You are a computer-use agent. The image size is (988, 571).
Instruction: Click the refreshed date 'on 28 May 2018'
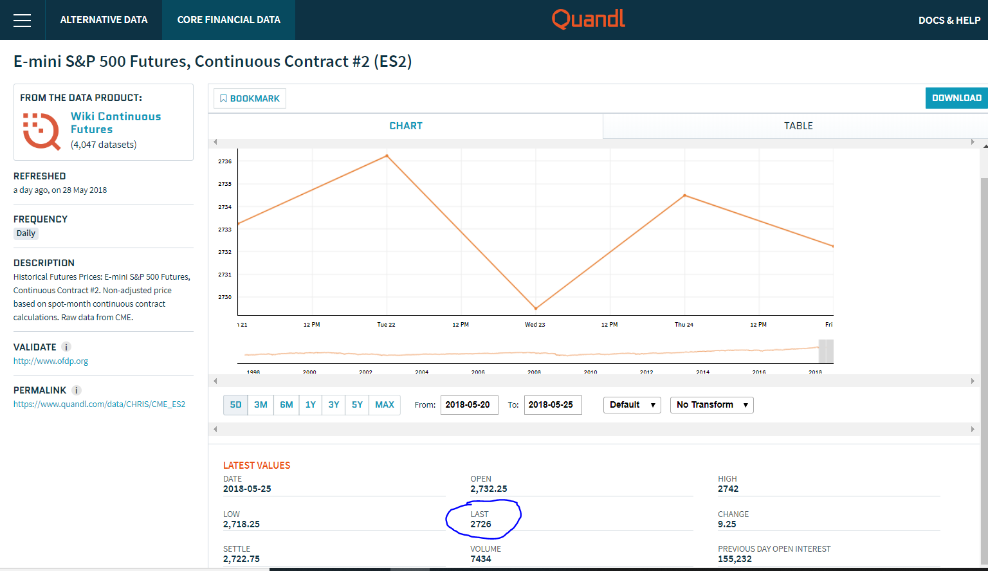[x=79, y=190]
